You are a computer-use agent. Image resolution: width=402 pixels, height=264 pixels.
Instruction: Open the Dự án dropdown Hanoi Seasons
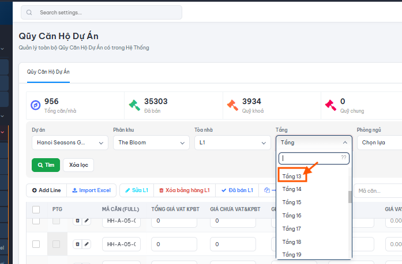pos(70,143)
